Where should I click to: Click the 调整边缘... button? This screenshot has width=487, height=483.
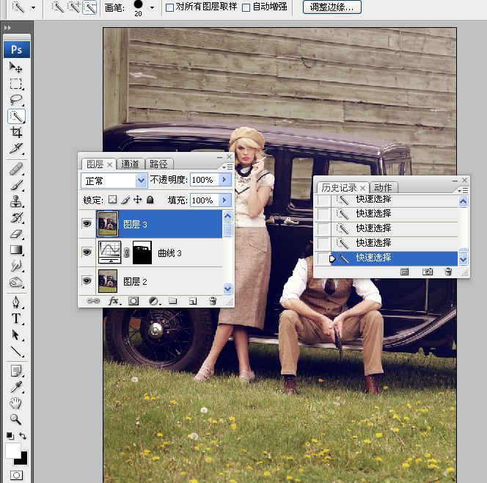pyautogui.click(x=332, y=7)
